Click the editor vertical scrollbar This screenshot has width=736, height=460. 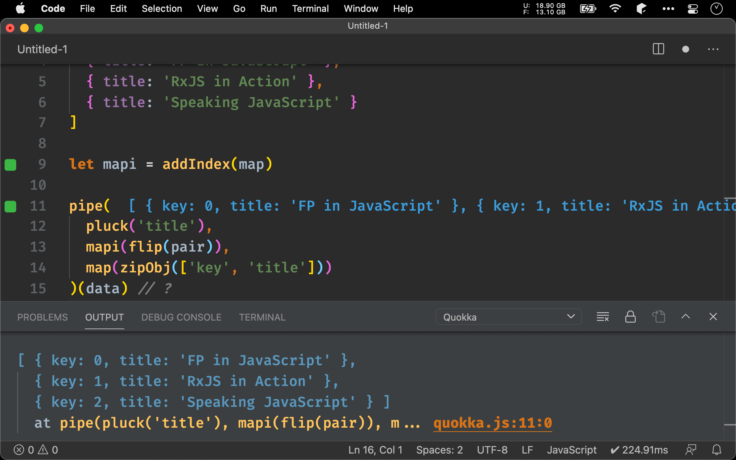pos(730,183)
